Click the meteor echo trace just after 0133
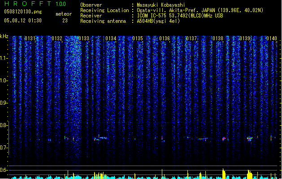The image size is (282, 179). click(100, 138)
